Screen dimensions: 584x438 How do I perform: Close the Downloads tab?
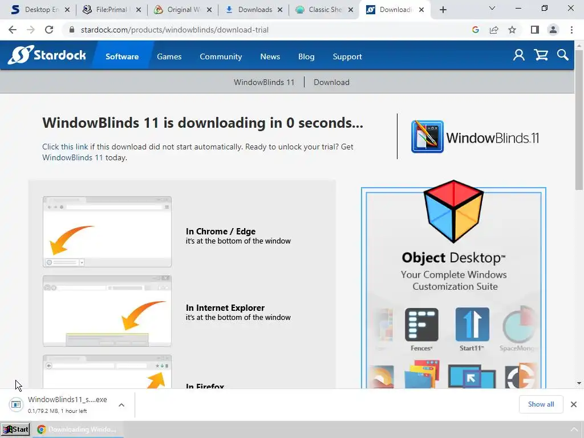(280, 10)
